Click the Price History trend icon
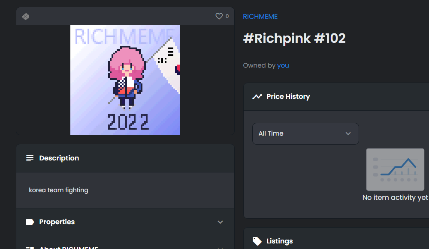Screen dimensions: 429x249 [x=257, y=97]
